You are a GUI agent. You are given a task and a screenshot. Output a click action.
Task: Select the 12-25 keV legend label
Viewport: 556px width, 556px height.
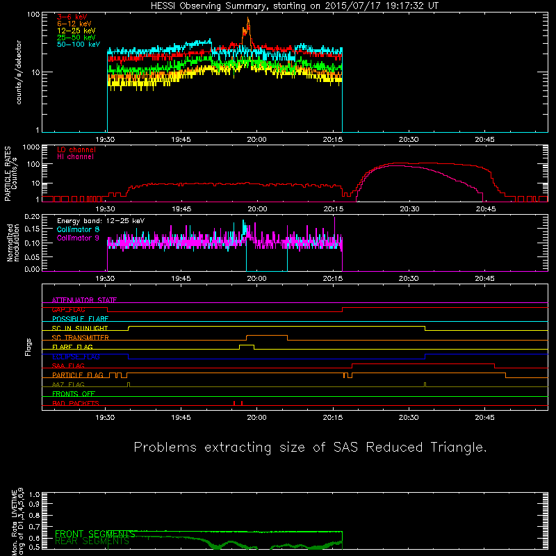tap(76, 31)
